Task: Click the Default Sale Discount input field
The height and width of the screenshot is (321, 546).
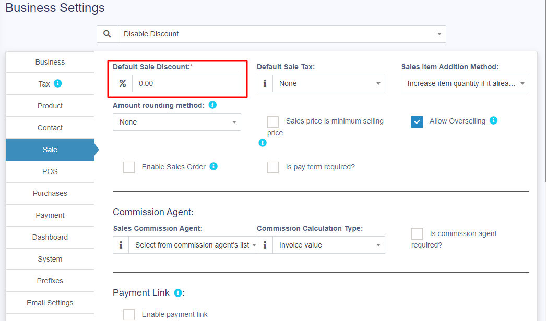Action: coord(186,83)
